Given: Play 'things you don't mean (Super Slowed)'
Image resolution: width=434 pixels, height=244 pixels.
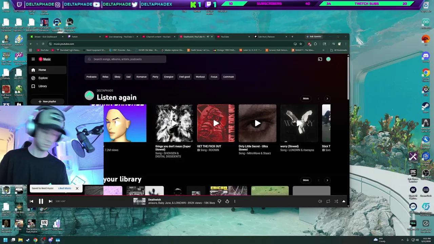Looking at the screenshot, I should click(x=174, y=123).
